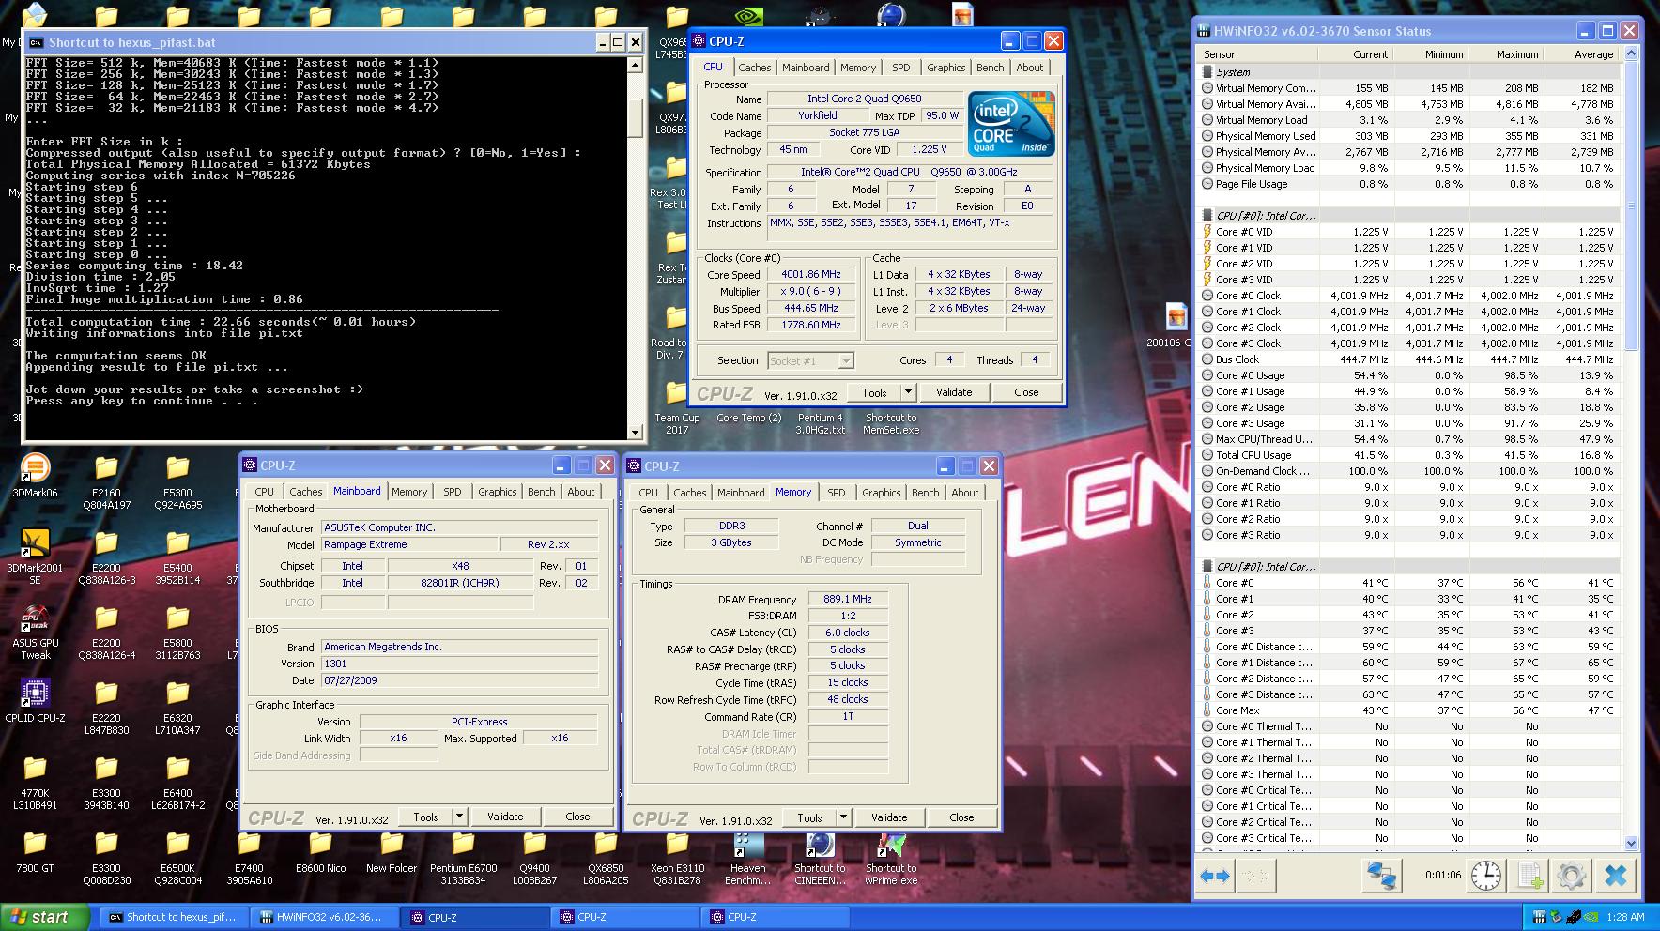
Task: Open Tools dropdown arrow in Mainboard CPU-Z window
Action: point(459,817)
